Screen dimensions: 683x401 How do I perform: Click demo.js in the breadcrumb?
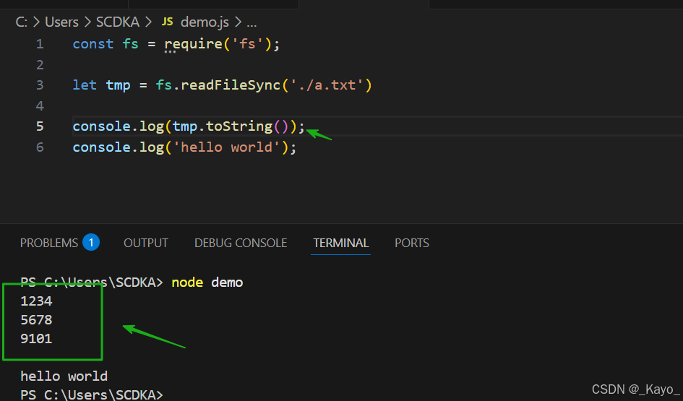pyautogui.click(x=205, y=22)
